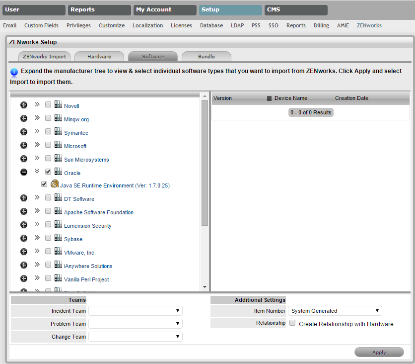Click the minus icon beside Oracle

click(x=23, y=172)
